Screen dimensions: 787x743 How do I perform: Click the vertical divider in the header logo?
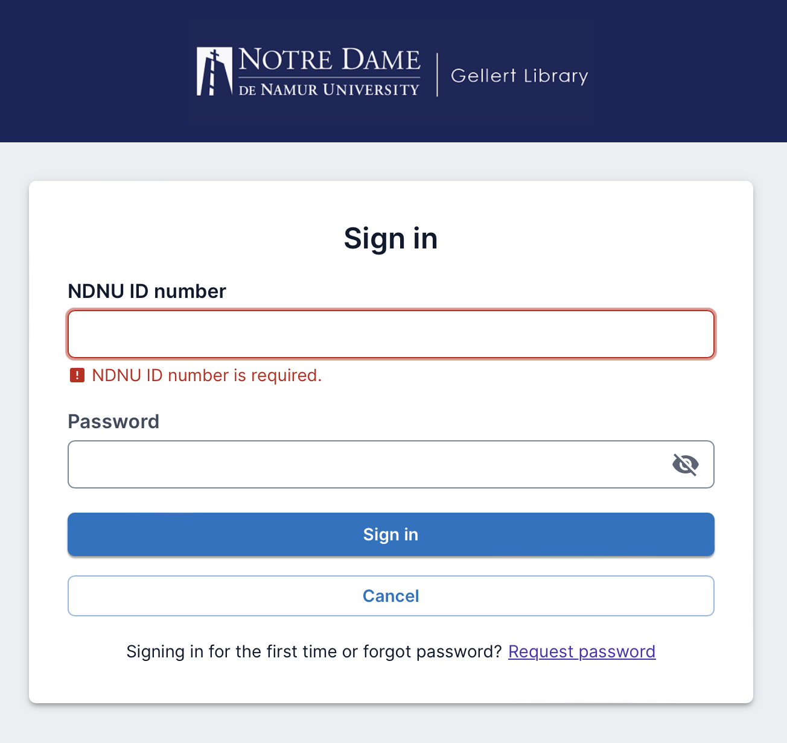[x=437, y=74]
